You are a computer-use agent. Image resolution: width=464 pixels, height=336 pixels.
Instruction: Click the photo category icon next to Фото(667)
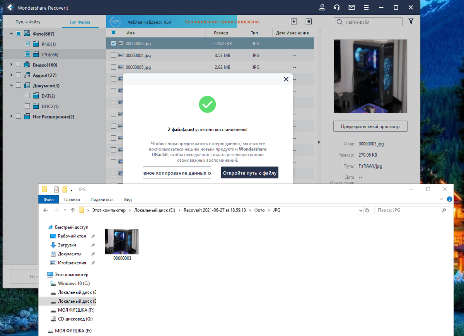tap(27, 34)
